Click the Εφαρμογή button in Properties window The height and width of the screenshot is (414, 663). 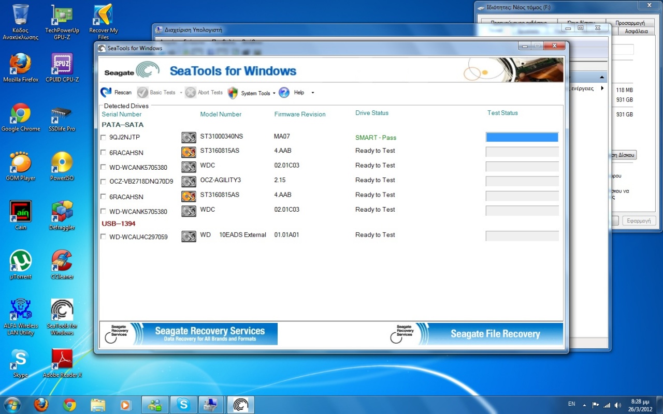pos(639,220)
